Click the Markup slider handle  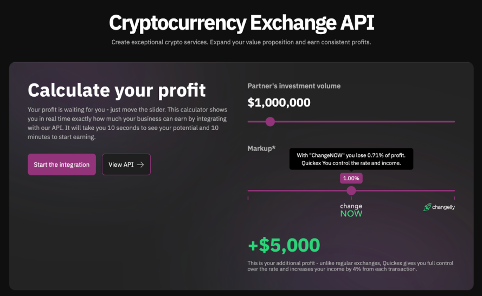click(351, 190)
